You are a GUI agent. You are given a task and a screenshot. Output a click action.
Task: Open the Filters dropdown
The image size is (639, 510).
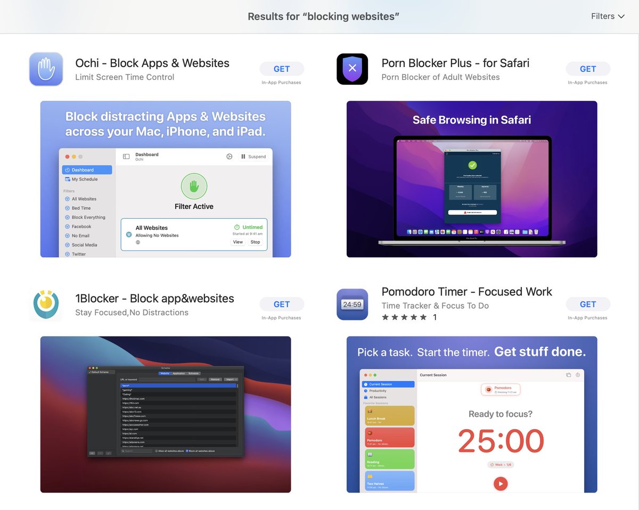[x=608, y=17]
